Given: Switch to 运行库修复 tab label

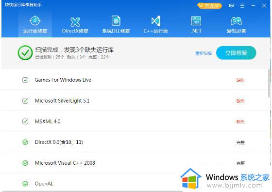Looking at the screenshot, I should (35, 31).
